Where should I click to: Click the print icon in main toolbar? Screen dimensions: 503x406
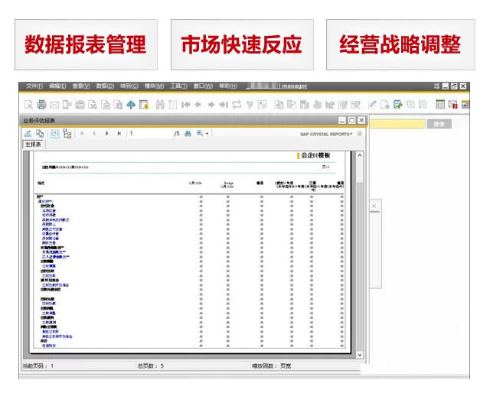click(41, 105)
